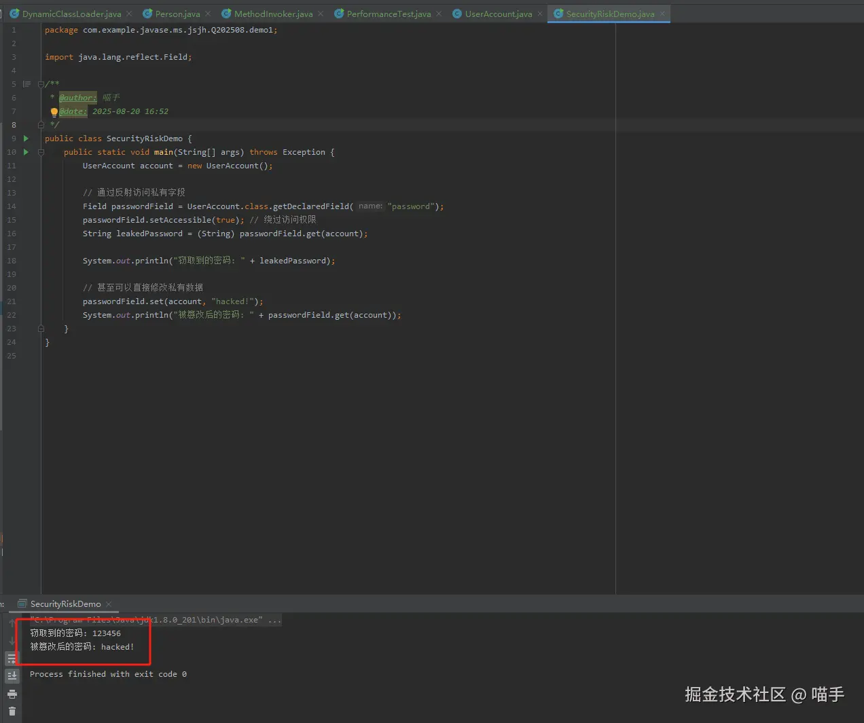Screen dimensions: 864x723
Task: Click console output line containing hacked!
Action: [82, 647]
